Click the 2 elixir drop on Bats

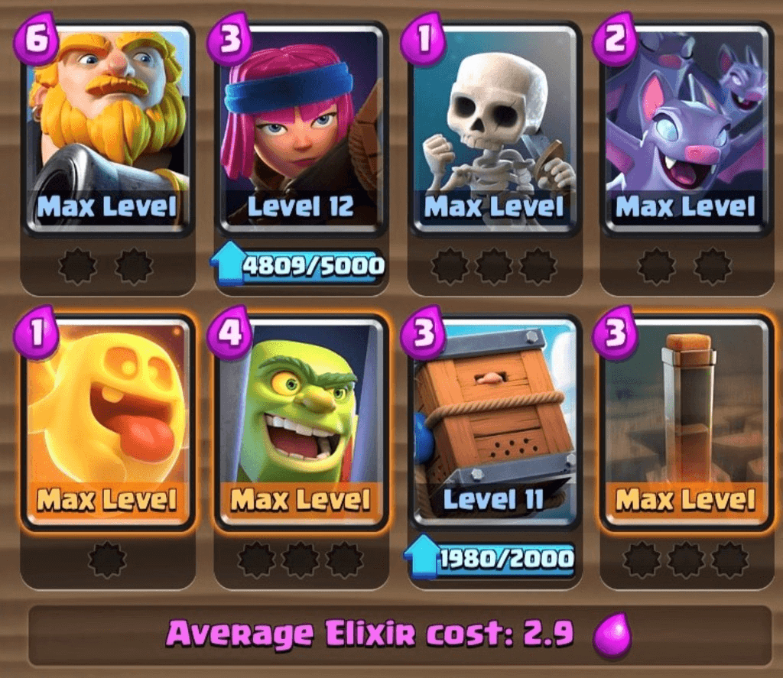pos(616,39)
